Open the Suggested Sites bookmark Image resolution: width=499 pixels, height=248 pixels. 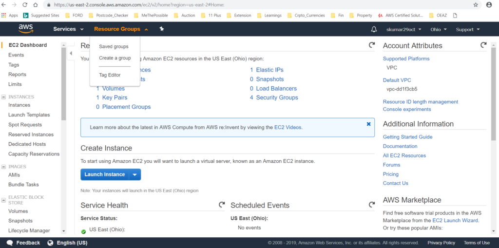click(41, 15)
